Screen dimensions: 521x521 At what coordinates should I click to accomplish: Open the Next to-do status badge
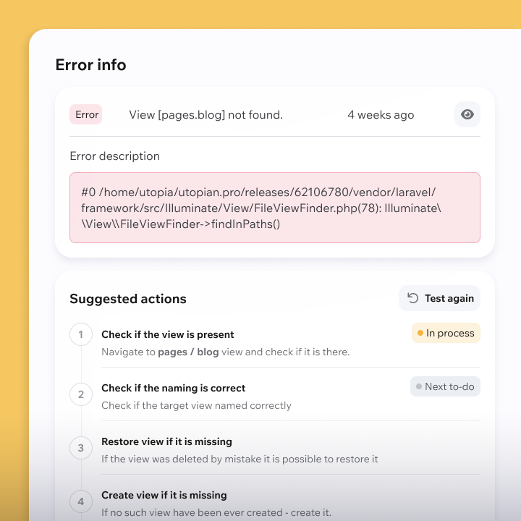tap(445, 386)
